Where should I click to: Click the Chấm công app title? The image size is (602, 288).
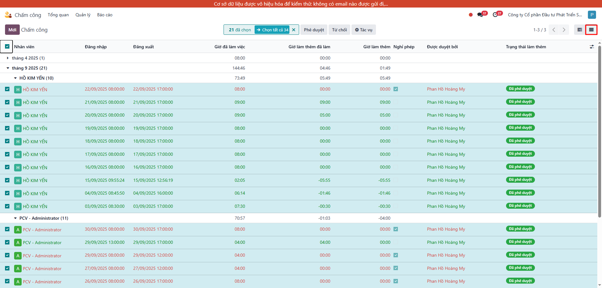point(28,15)
